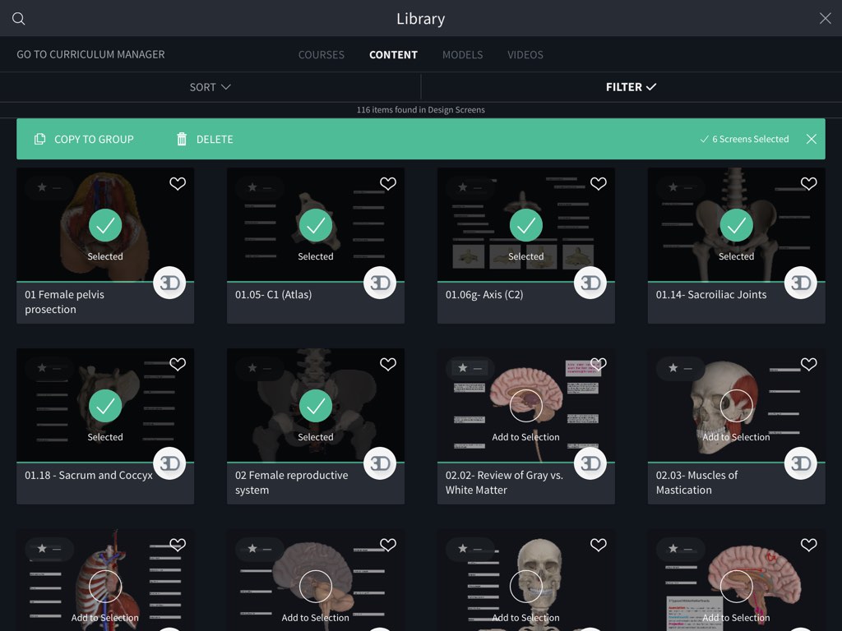Switch to the Models tab
This screenshot has height=631, width=842.
coord(462,55)
